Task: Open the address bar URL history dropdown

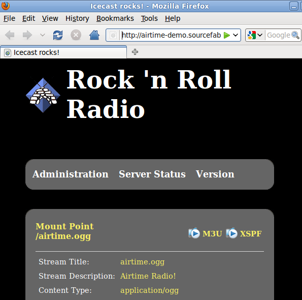Action: point(236,35)
